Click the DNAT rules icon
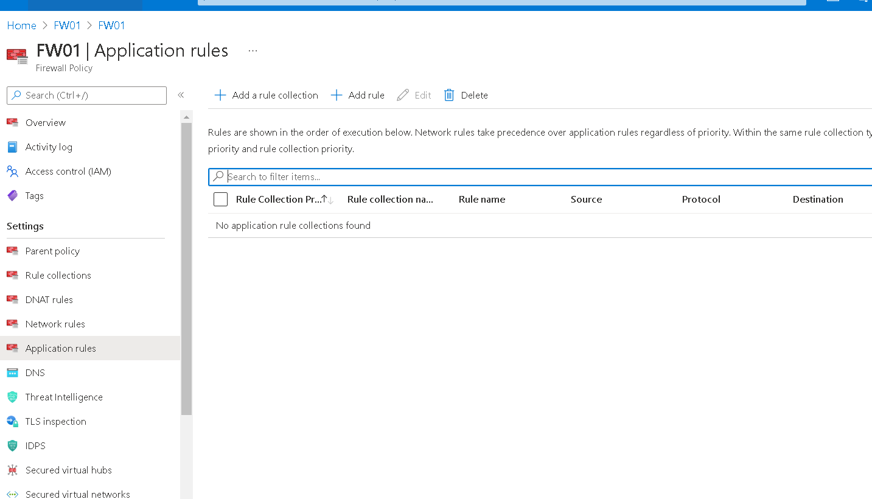Image resolution: width=872 pixels, height=499 pixels. point(12,299)
